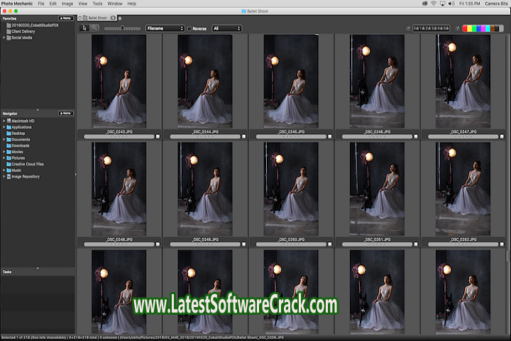Click the Creative Cloud Files folder icon
The image size is (511, 341).
point(9,164)
